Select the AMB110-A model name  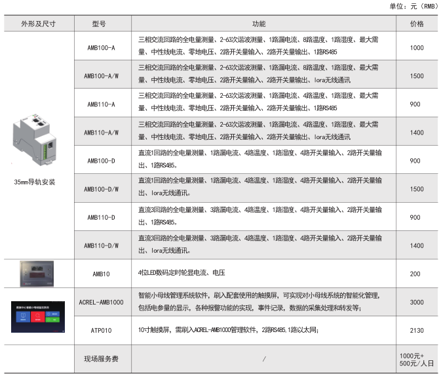[x=101, y=104]
